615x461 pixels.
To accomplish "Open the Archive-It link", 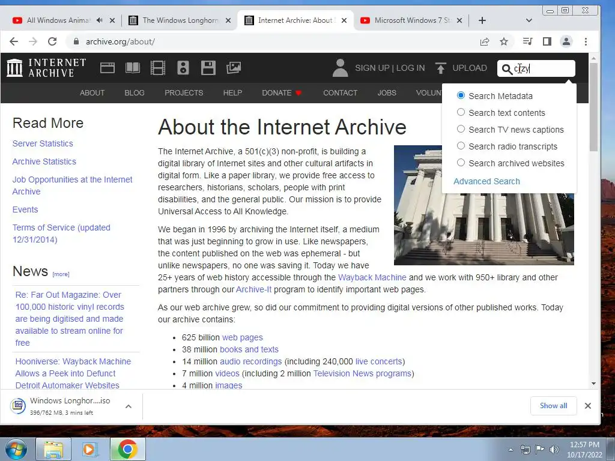I will click(254, 290).
